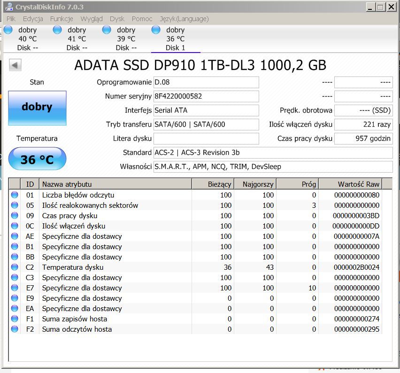Click the Próg column header
This screenshot has width=400, height=373.
click(298, 184)
